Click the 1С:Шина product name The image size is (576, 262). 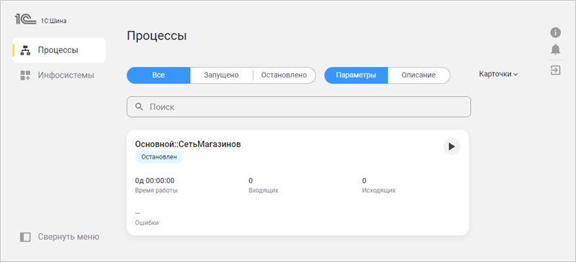click(53, 22)
